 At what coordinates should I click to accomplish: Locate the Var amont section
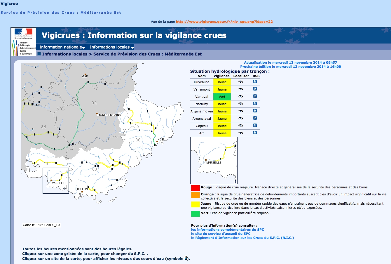pos(240,89)
